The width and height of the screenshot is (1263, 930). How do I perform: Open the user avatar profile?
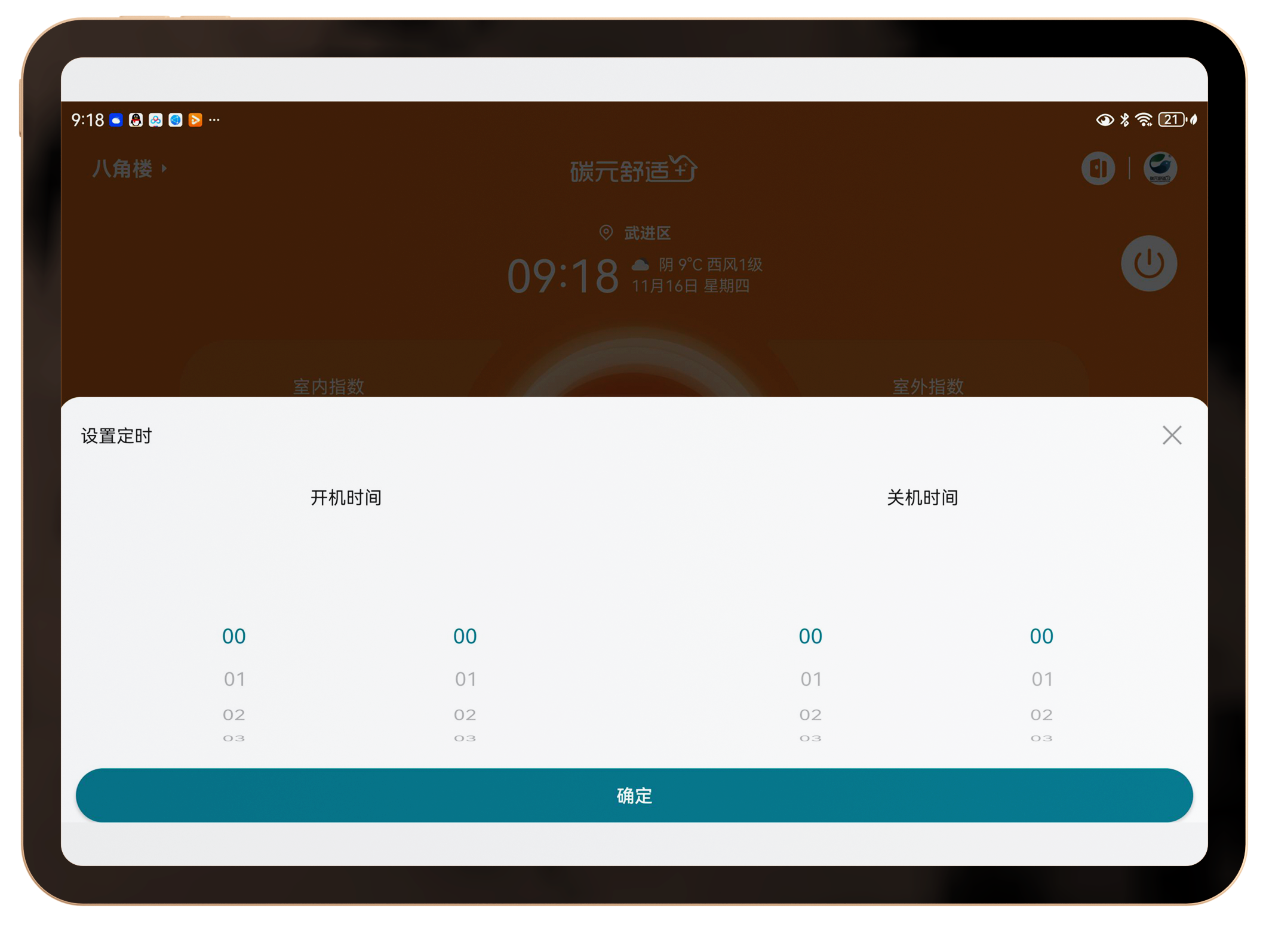tap(1160, 168)
